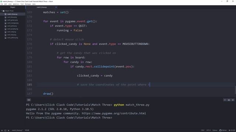
Task: Open swirl_yellow.png in the tree
Action: [13, 38]
